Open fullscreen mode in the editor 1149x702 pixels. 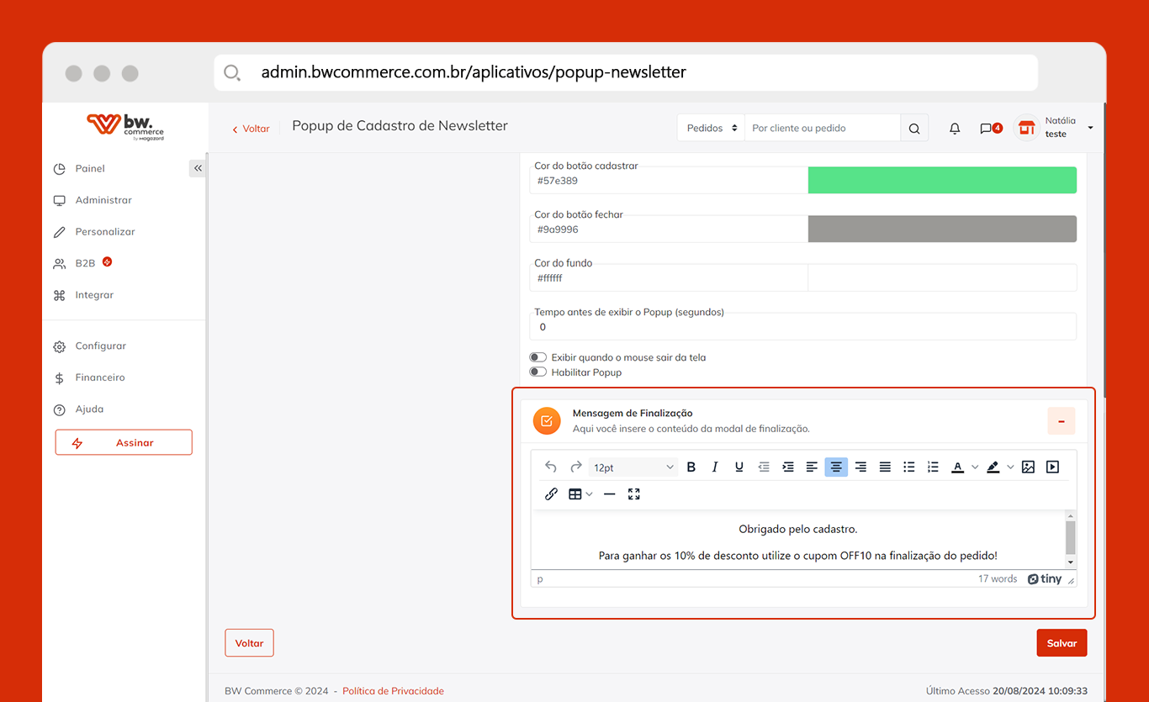pyautogui.click(x=634, y=494)
